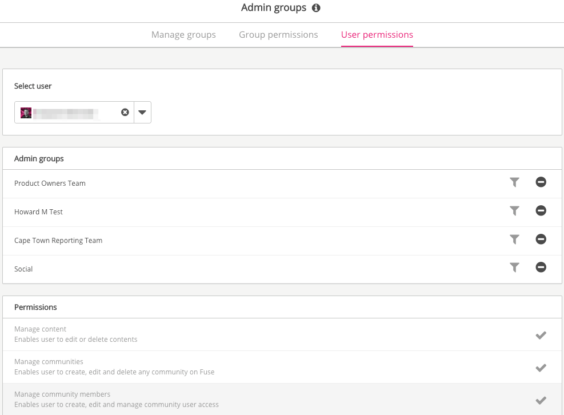Image resolution: width=564 pixels, height=415 pixels.
Task: Click filter icon for Product Owners Team
Action: 514,182
